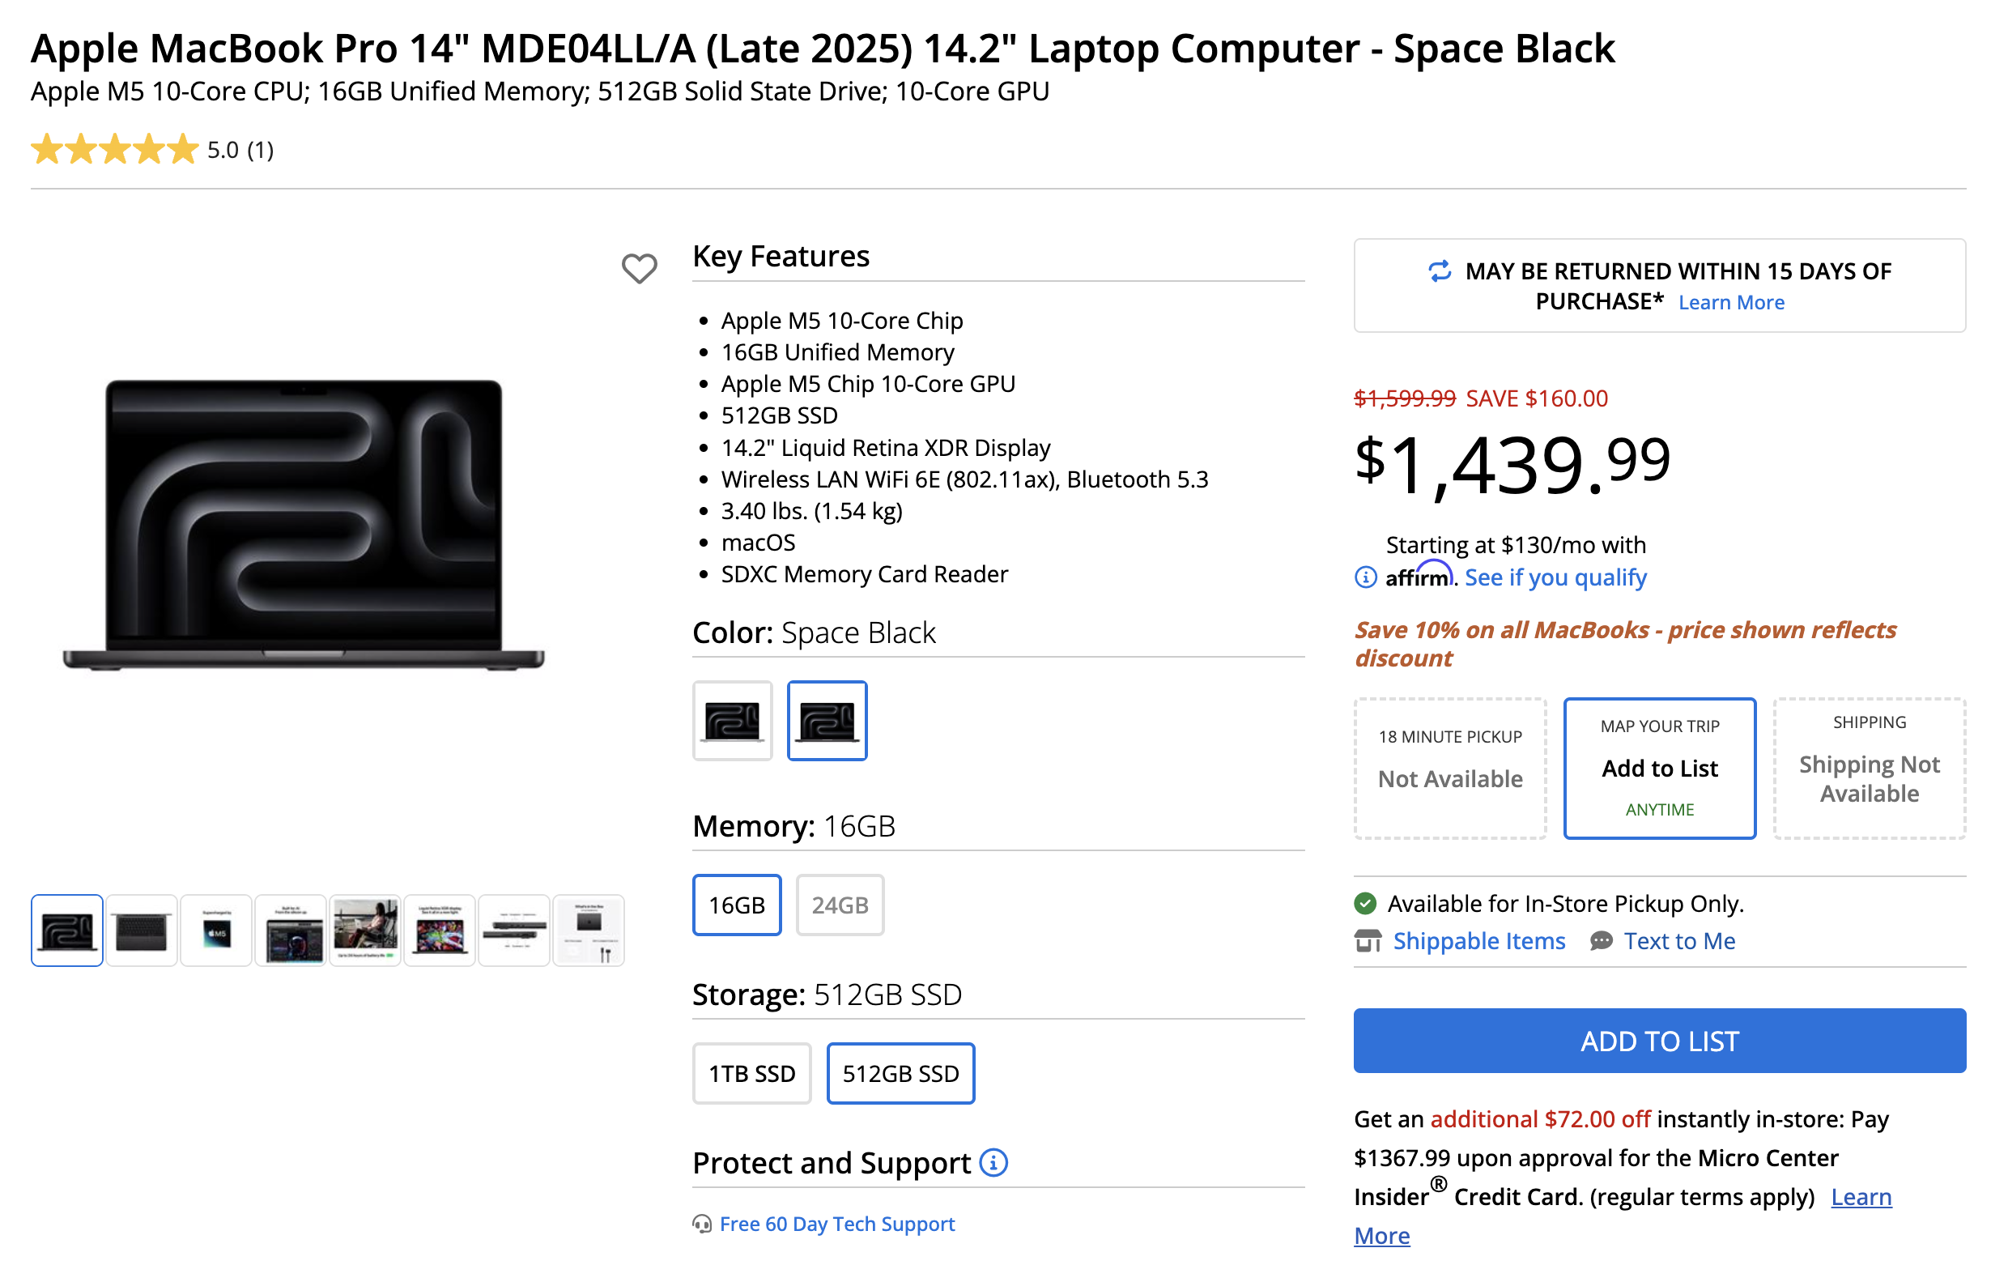Open the Learn More return policy link
The height and width of the screenshot is (1265, 2008).
click(x=1731, y=303)
